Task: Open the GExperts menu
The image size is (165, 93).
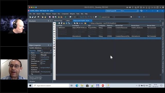Action: (72, 14)
